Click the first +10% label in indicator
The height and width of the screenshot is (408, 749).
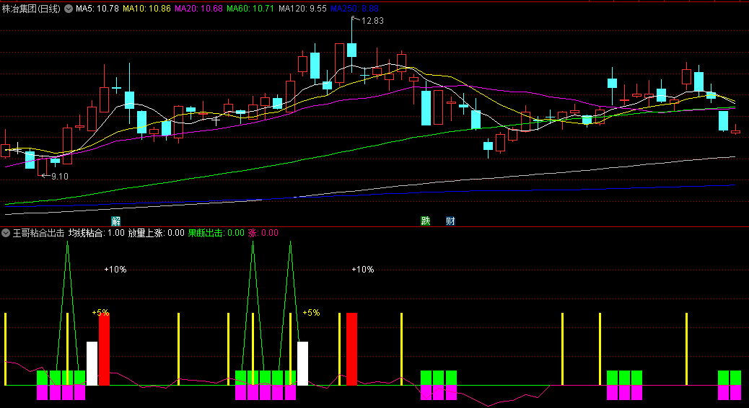point(115,270)
